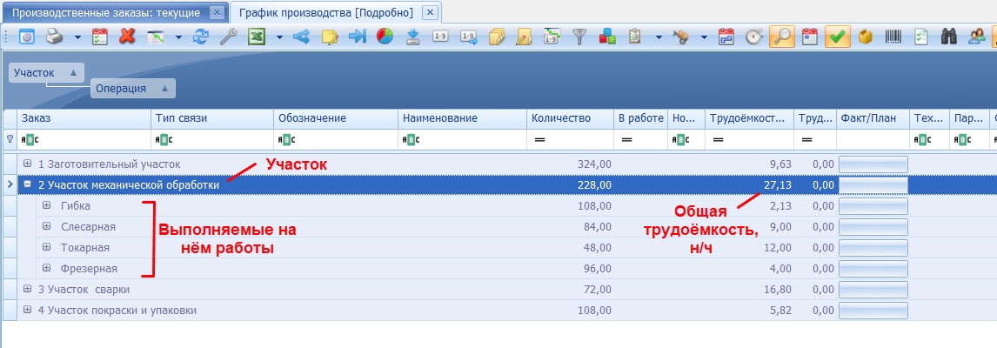The width and height of the screenshot is (997, 348).
Task: Click the В работе column header
Action: pos(641,118)
